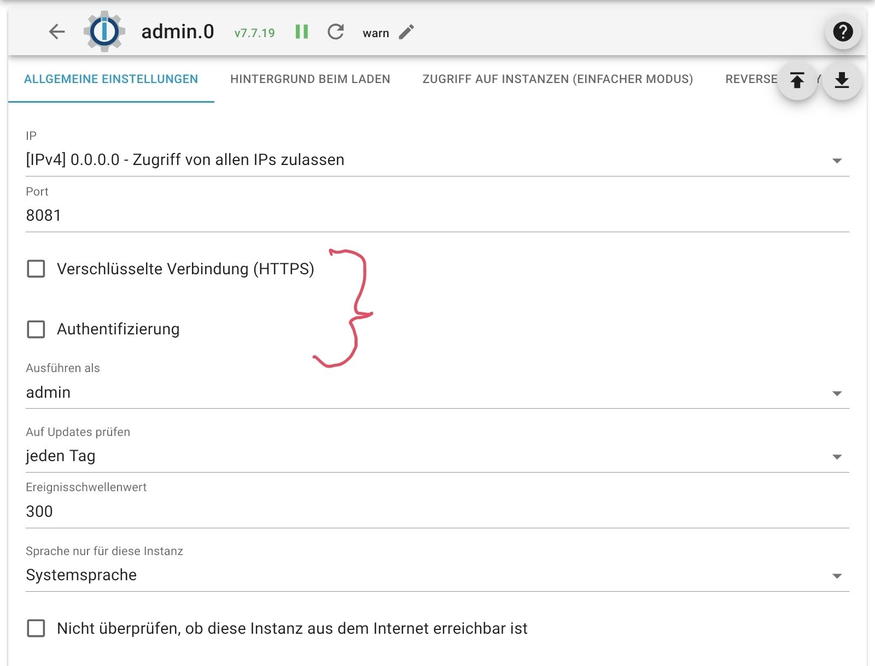Restart the instance via the reload icon

tap(335, 32)
